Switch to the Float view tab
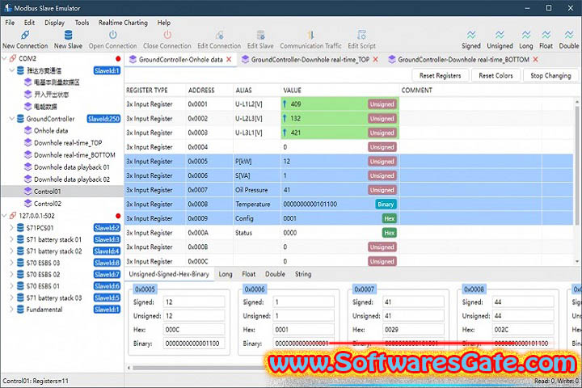 tap(249, 274)
